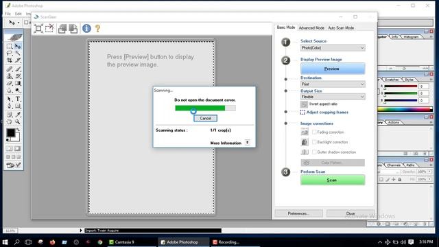
Task: Switch to Standard edit mode
Action: (x=10, y=148)
